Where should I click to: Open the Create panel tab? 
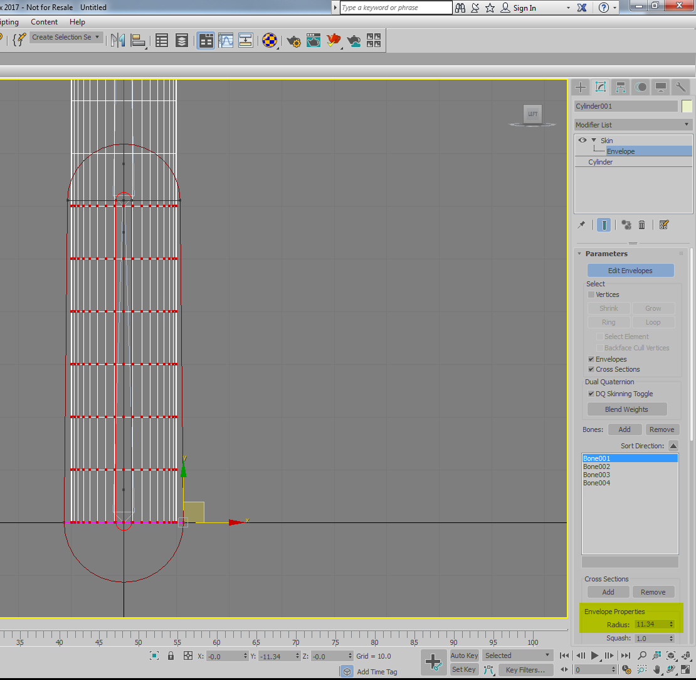tap(580, 87)
